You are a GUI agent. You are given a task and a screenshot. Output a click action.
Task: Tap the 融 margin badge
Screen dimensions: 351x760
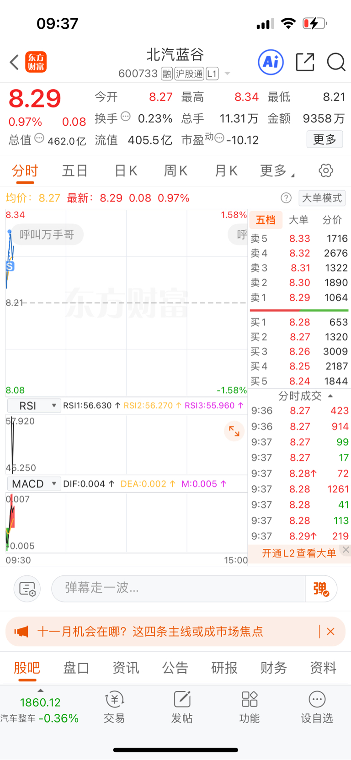(x=167, y=74)
